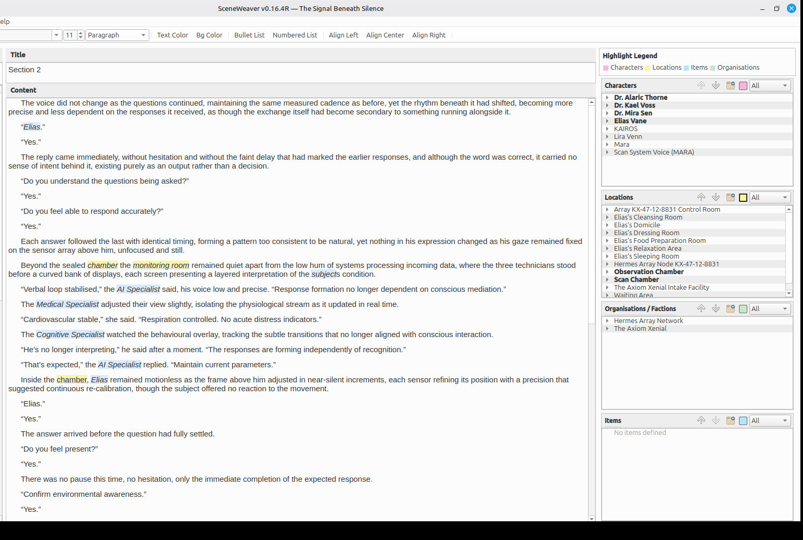
Task: Click the blue Items highlight color swatch
Action: [x=743, y=421]
